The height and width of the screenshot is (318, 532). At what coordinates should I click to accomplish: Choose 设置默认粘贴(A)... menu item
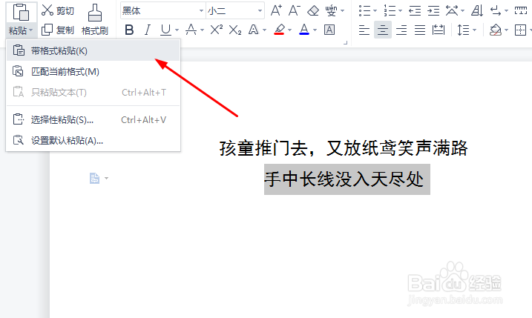(x=93, y=140)
